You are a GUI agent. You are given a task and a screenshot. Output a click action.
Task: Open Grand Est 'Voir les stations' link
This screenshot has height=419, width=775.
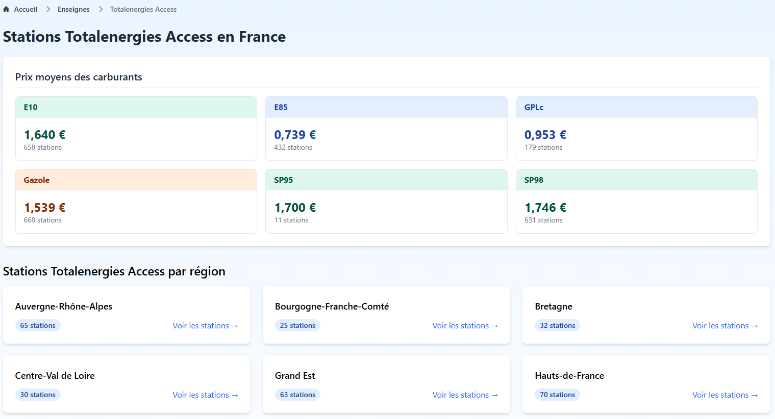(x=465, y=395)
